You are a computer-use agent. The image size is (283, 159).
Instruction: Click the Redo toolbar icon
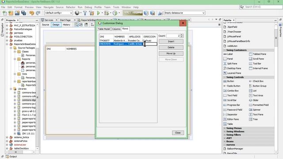(38, 13)
